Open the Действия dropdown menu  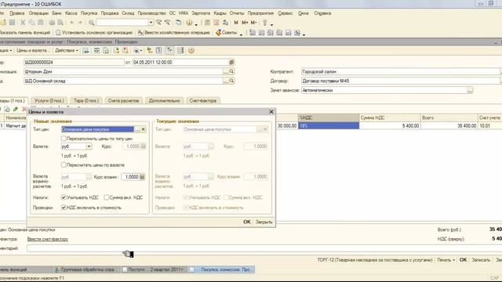(66, 50)
